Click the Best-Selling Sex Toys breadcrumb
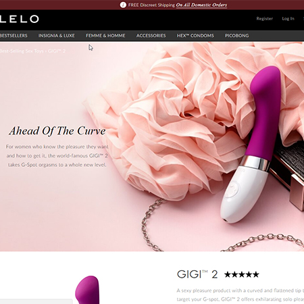 [x=22, y=51]
